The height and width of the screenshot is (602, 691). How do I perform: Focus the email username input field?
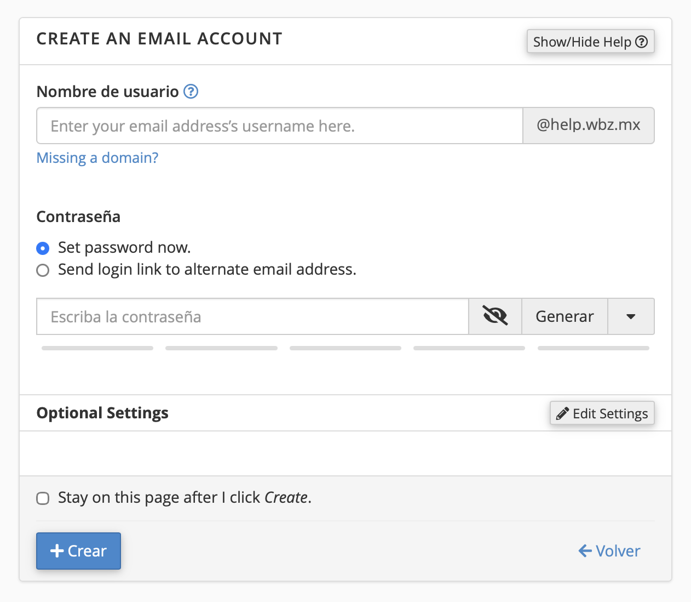click(279, 126)
